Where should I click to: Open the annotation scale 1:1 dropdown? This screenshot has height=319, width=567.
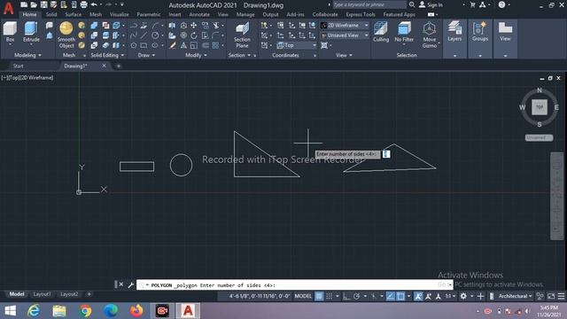click(x=450, y=296)
